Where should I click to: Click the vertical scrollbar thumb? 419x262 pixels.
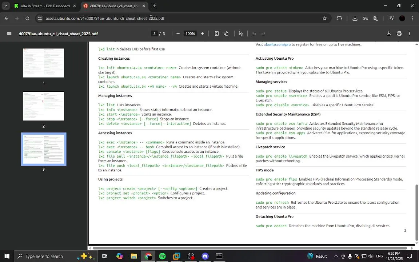tap(416, 212)
